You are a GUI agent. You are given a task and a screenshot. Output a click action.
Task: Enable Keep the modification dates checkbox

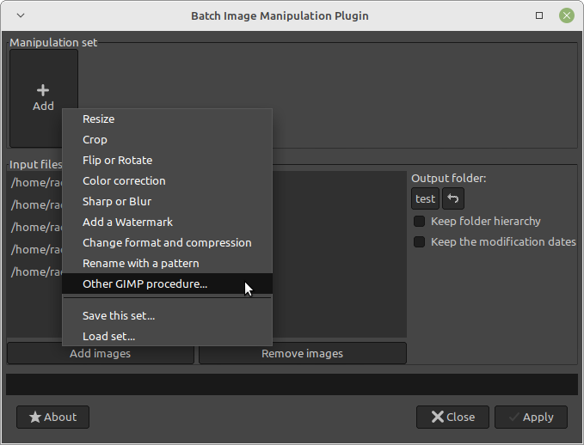coord(420,242)
